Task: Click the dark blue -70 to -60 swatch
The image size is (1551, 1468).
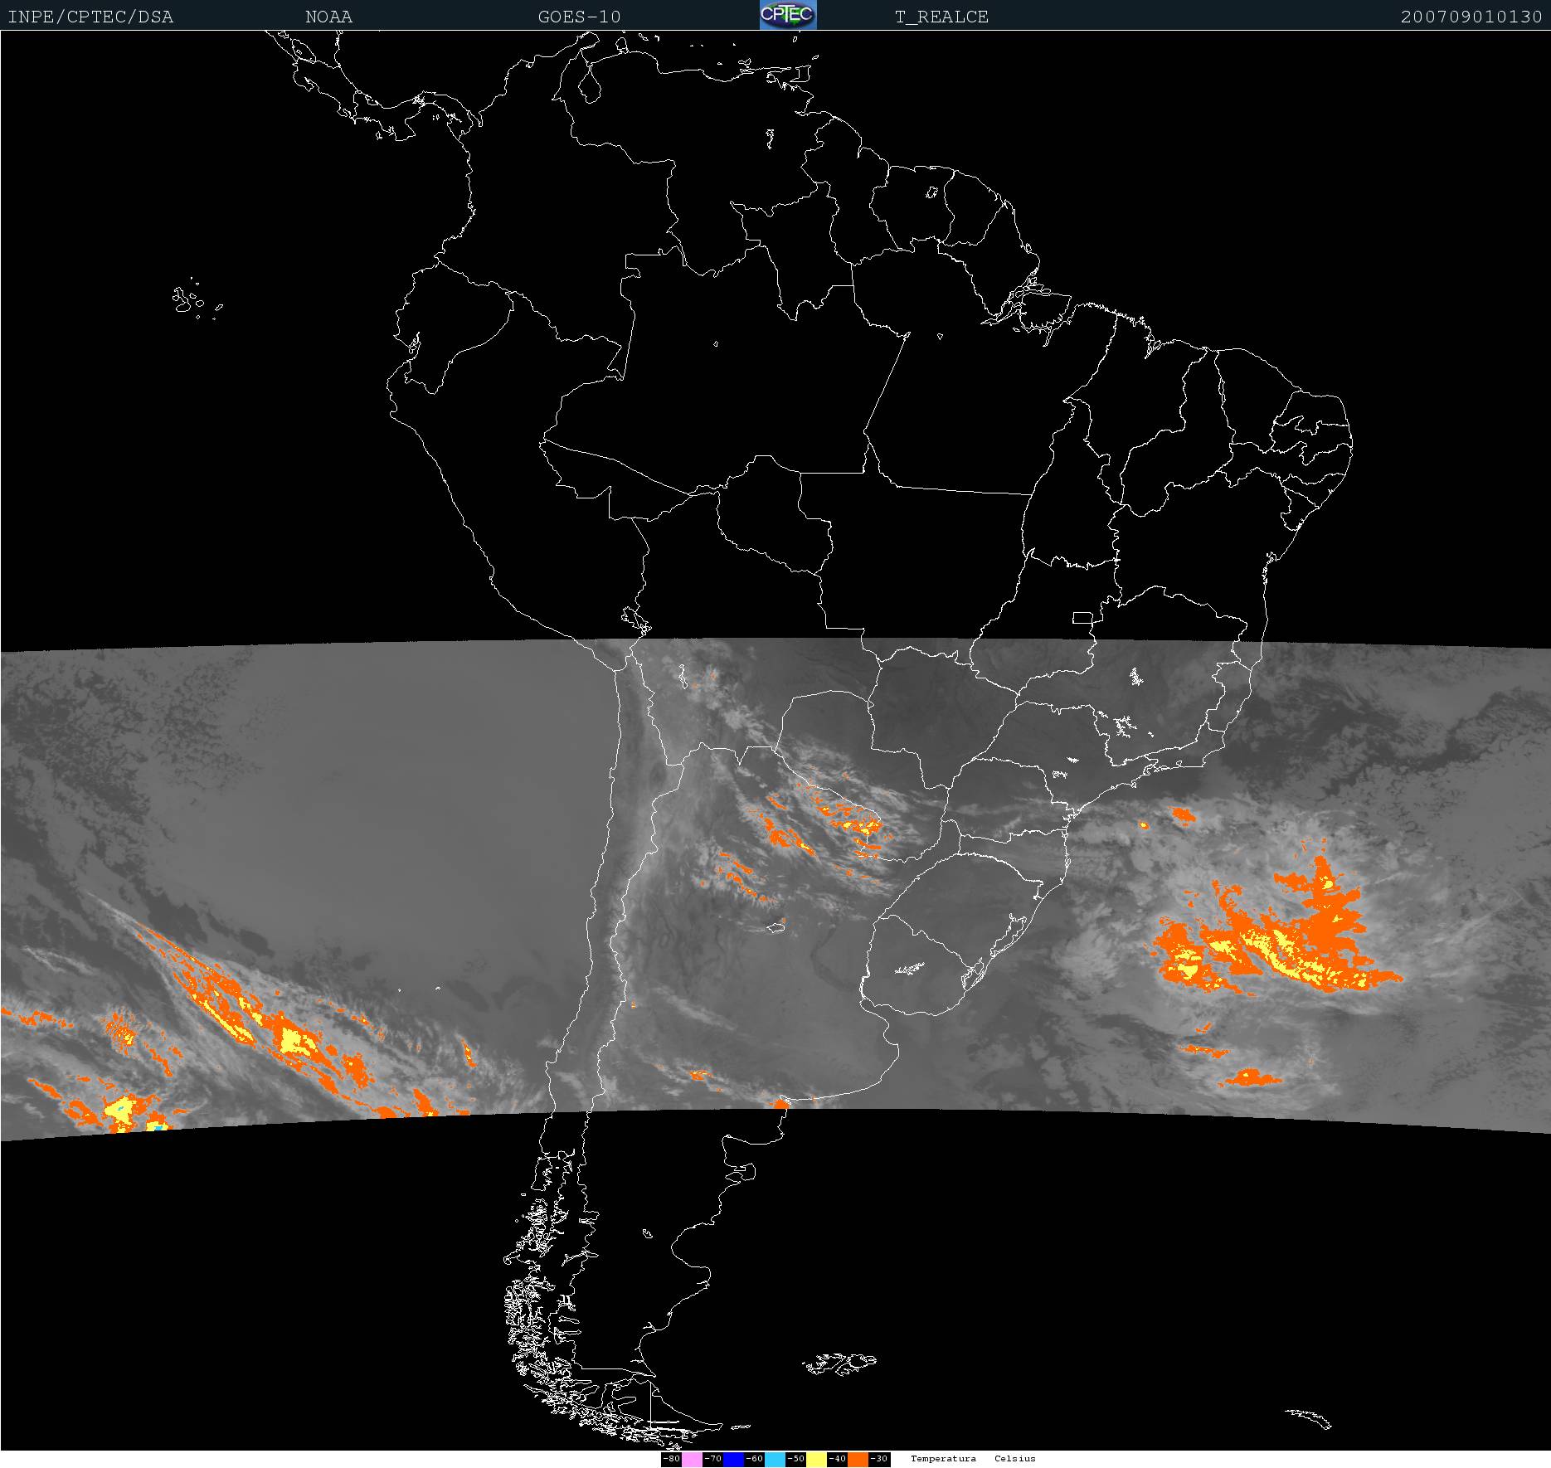Action: [x=732, y=1459]
